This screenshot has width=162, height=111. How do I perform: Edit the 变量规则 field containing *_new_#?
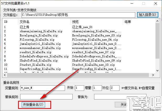[x=43, y=88]
